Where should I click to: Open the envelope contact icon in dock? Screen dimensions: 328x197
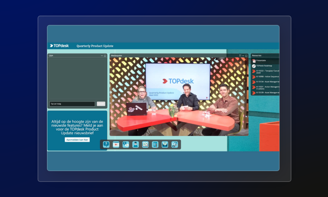tap(165, 144)
